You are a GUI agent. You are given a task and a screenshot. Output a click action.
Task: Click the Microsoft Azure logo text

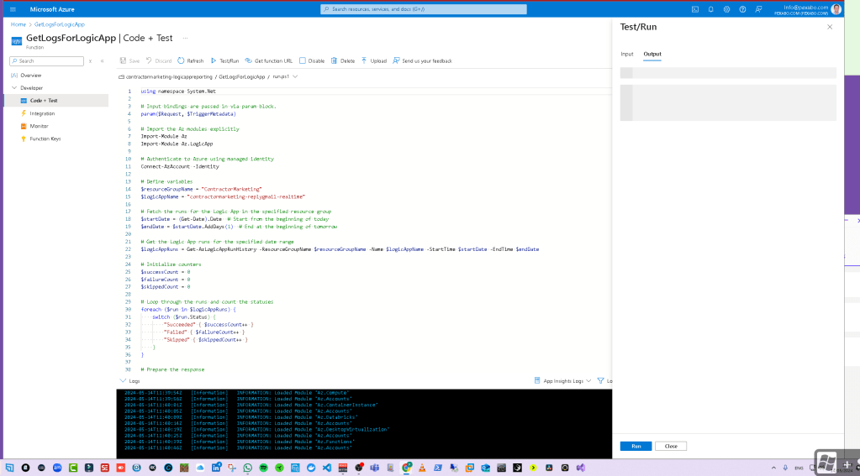pos(52,9)
